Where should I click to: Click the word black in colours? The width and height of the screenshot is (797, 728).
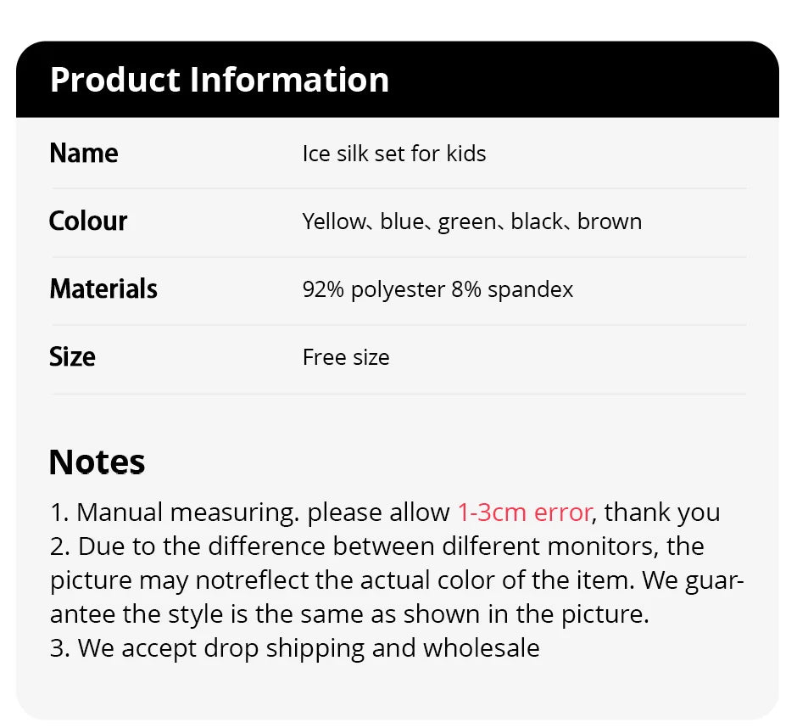click(537, 221)
